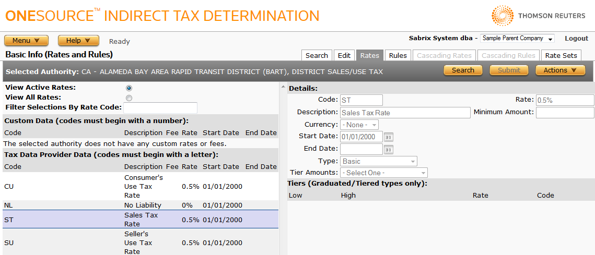Screen dimensions: 595x255
Task: Click the Logout link
Action: point(576,39)
